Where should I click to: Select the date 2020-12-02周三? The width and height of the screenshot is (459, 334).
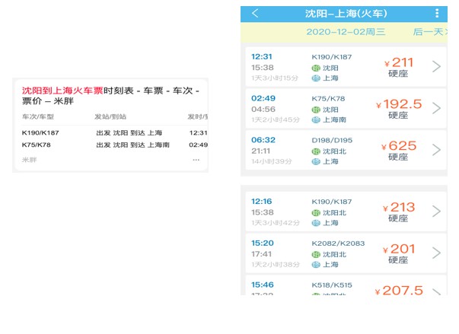tap(346, 32)
